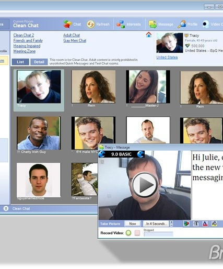The width and height of the screenshot is (223, 269).
Task: Select the Chatty Irish Guy thumbnail
Action: click(x=39, y=133)
